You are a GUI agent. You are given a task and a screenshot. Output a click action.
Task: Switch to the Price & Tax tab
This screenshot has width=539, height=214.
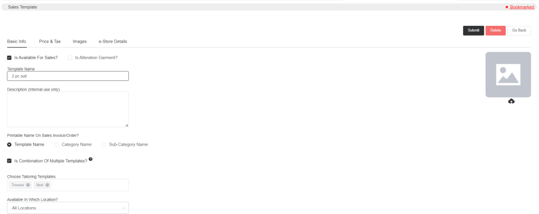(x=50, y=41)
